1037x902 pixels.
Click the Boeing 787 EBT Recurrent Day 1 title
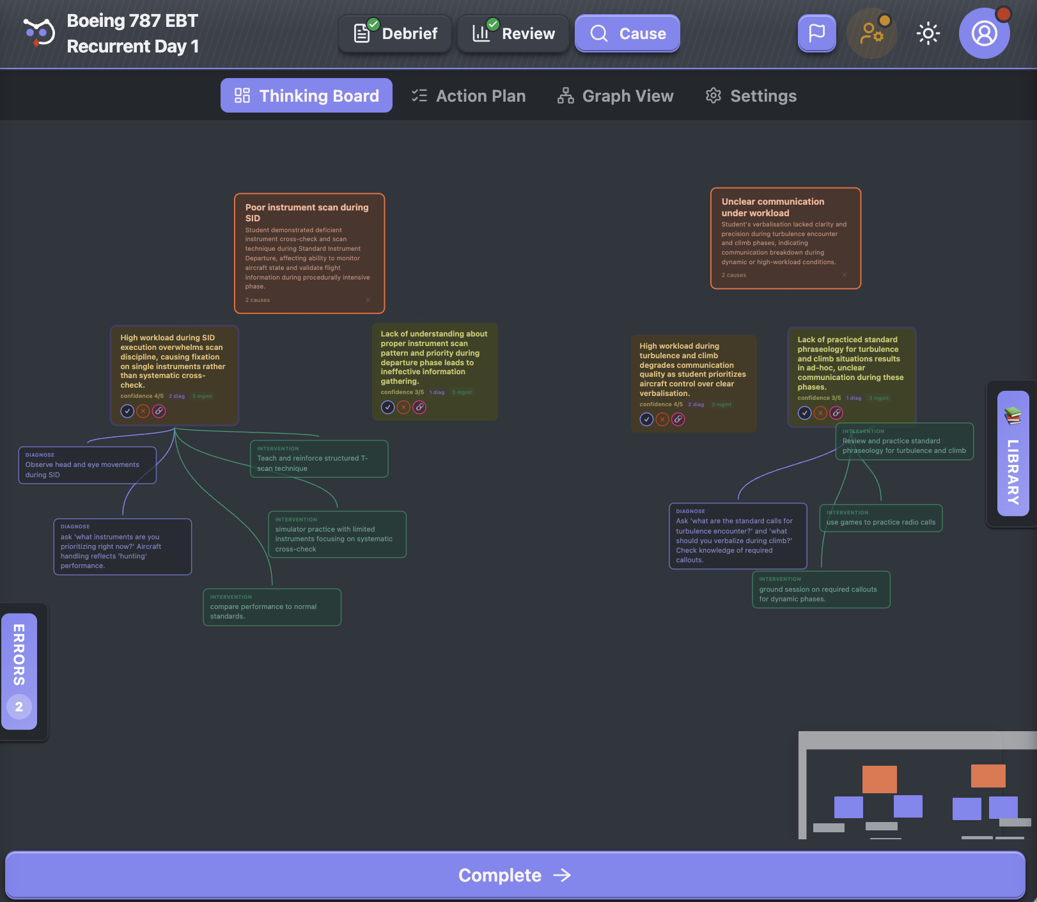pyautogui.click(x=132, y=33)
